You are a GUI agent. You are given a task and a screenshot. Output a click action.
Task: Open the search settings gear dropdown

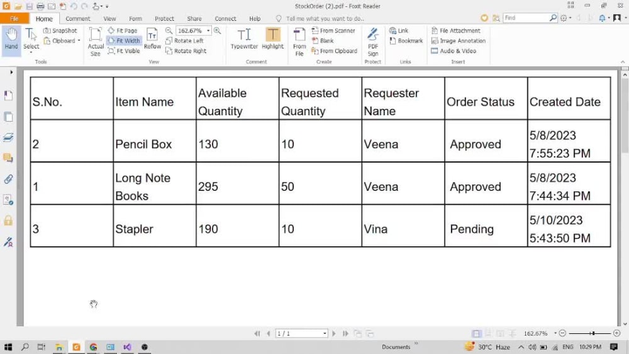(x=565, y=18)
